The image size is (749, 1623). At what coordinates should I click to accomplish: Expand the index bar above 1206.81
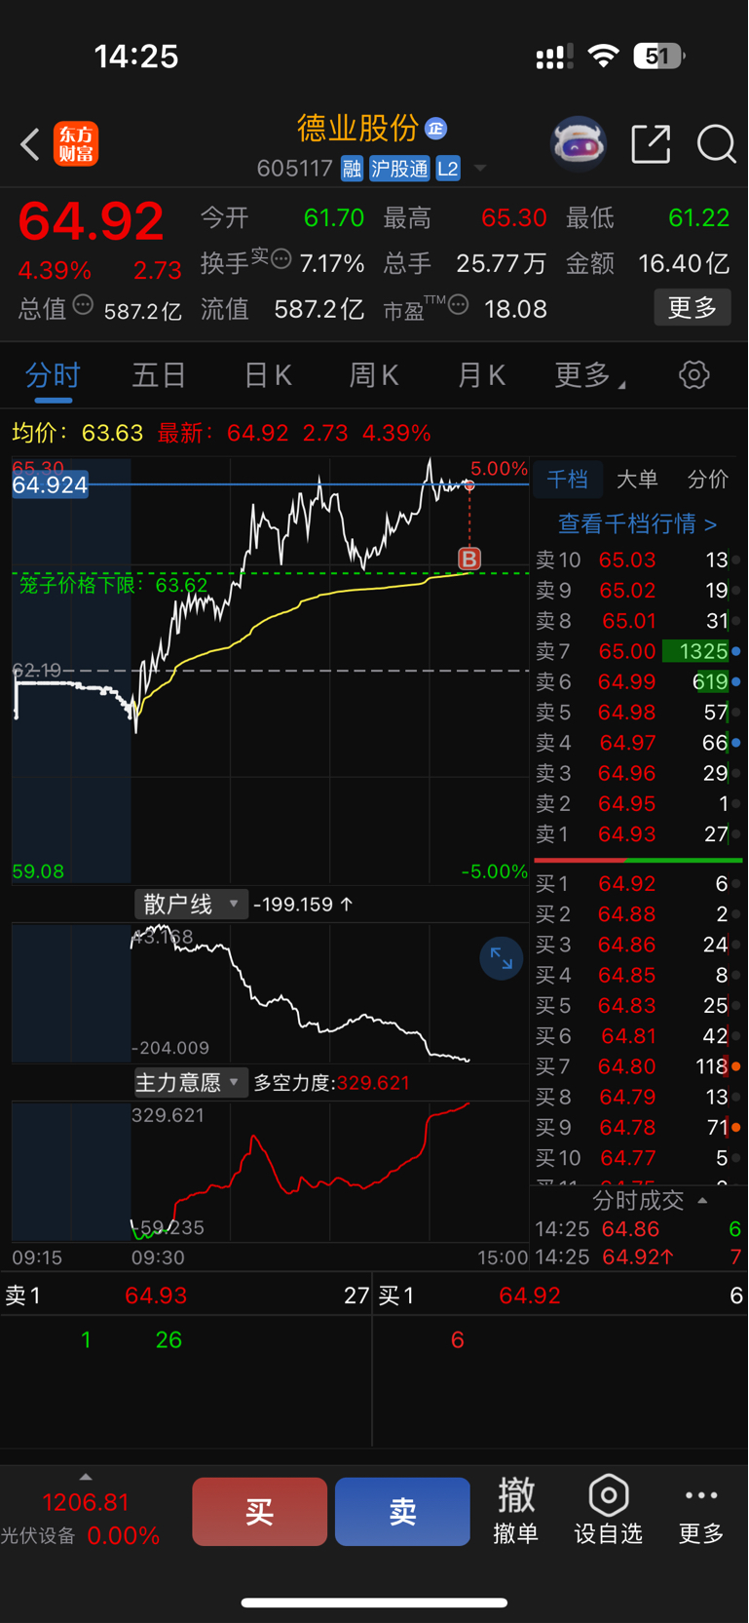86,1478
